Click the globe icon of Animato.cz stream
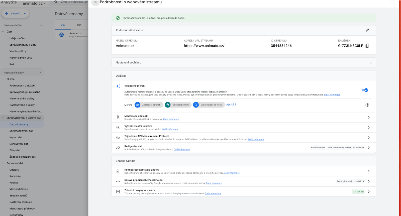The image size is (401, 216). tap(61, 35)
